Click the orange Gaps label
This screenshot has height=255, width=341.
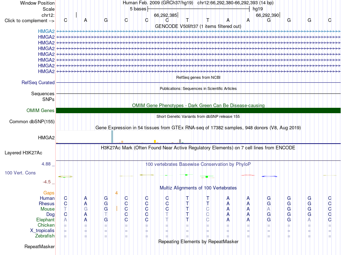point(49,193)
